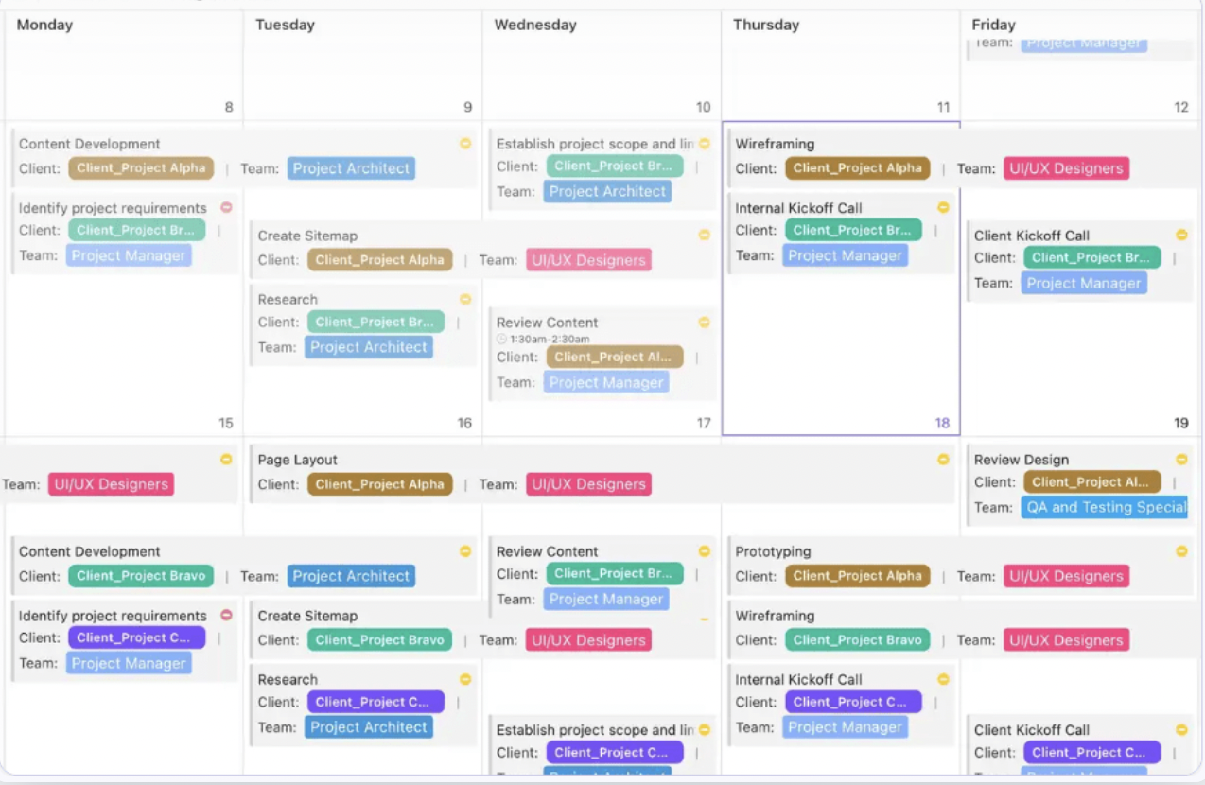The image size is (1205, 785).
Task: Open the Page Layout task title
Action: pyautogui.click(x=298, y=460)
